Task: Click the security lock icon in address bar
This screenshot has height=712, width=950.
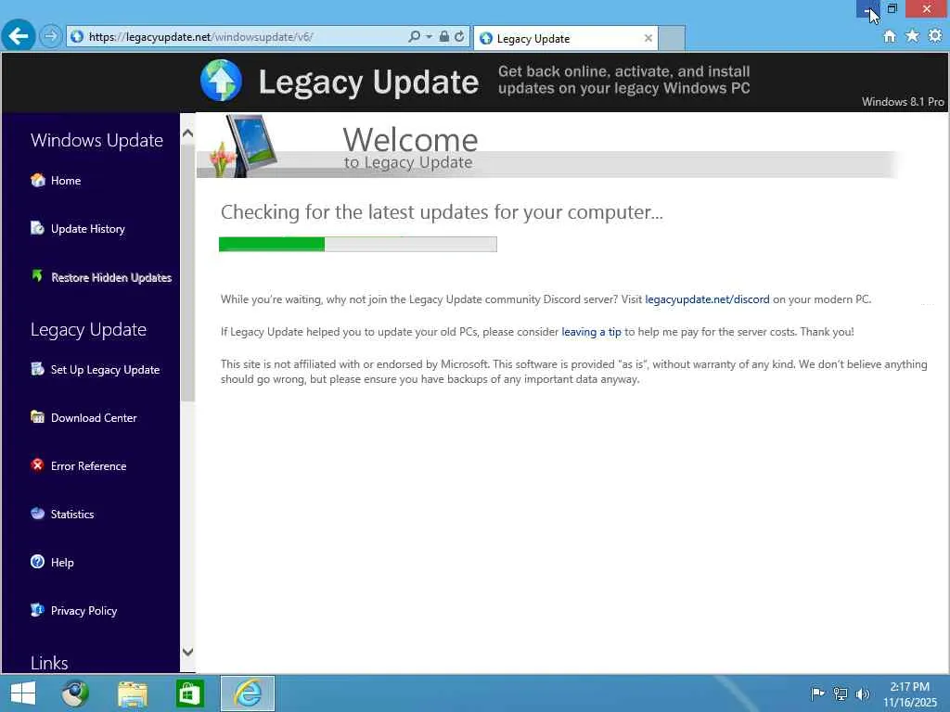Action: point(444,36)
